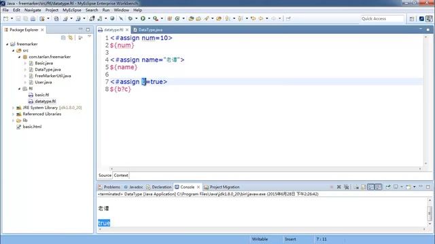The height and width of the screenshot is (244, 435).
Task: Select basic.ftl in the ftl folder
Action: [x=42, y=95]
